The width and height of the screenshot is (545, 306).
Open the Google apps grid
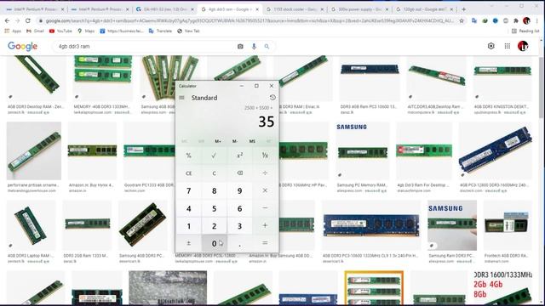[x=508, y=46]
